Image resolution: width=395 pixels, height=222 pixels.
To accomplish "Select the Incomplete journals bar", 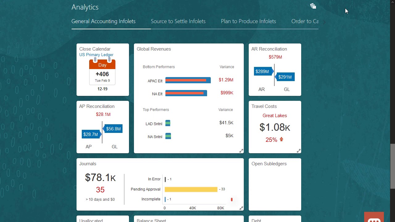I will pyautogui.click(x=165, y=199).
